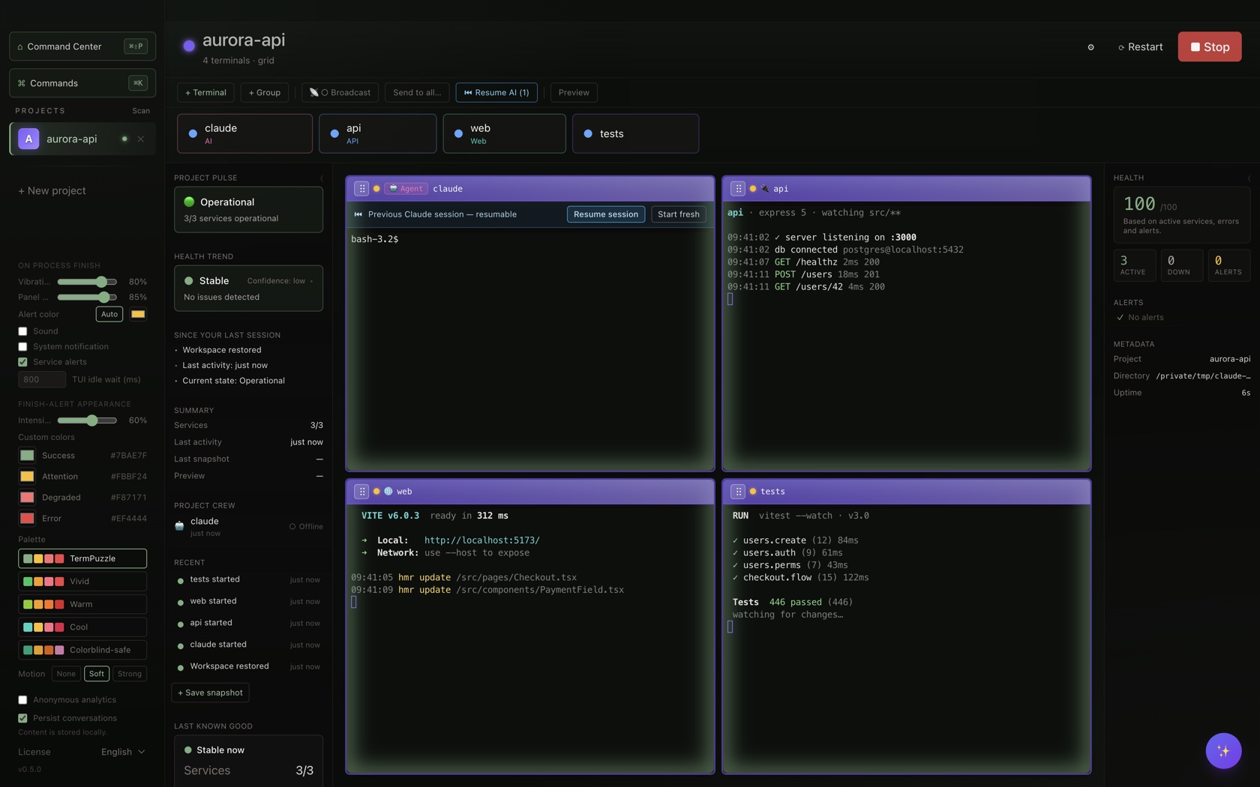
Task: Create a New project
Action: [x=52, y=191]
